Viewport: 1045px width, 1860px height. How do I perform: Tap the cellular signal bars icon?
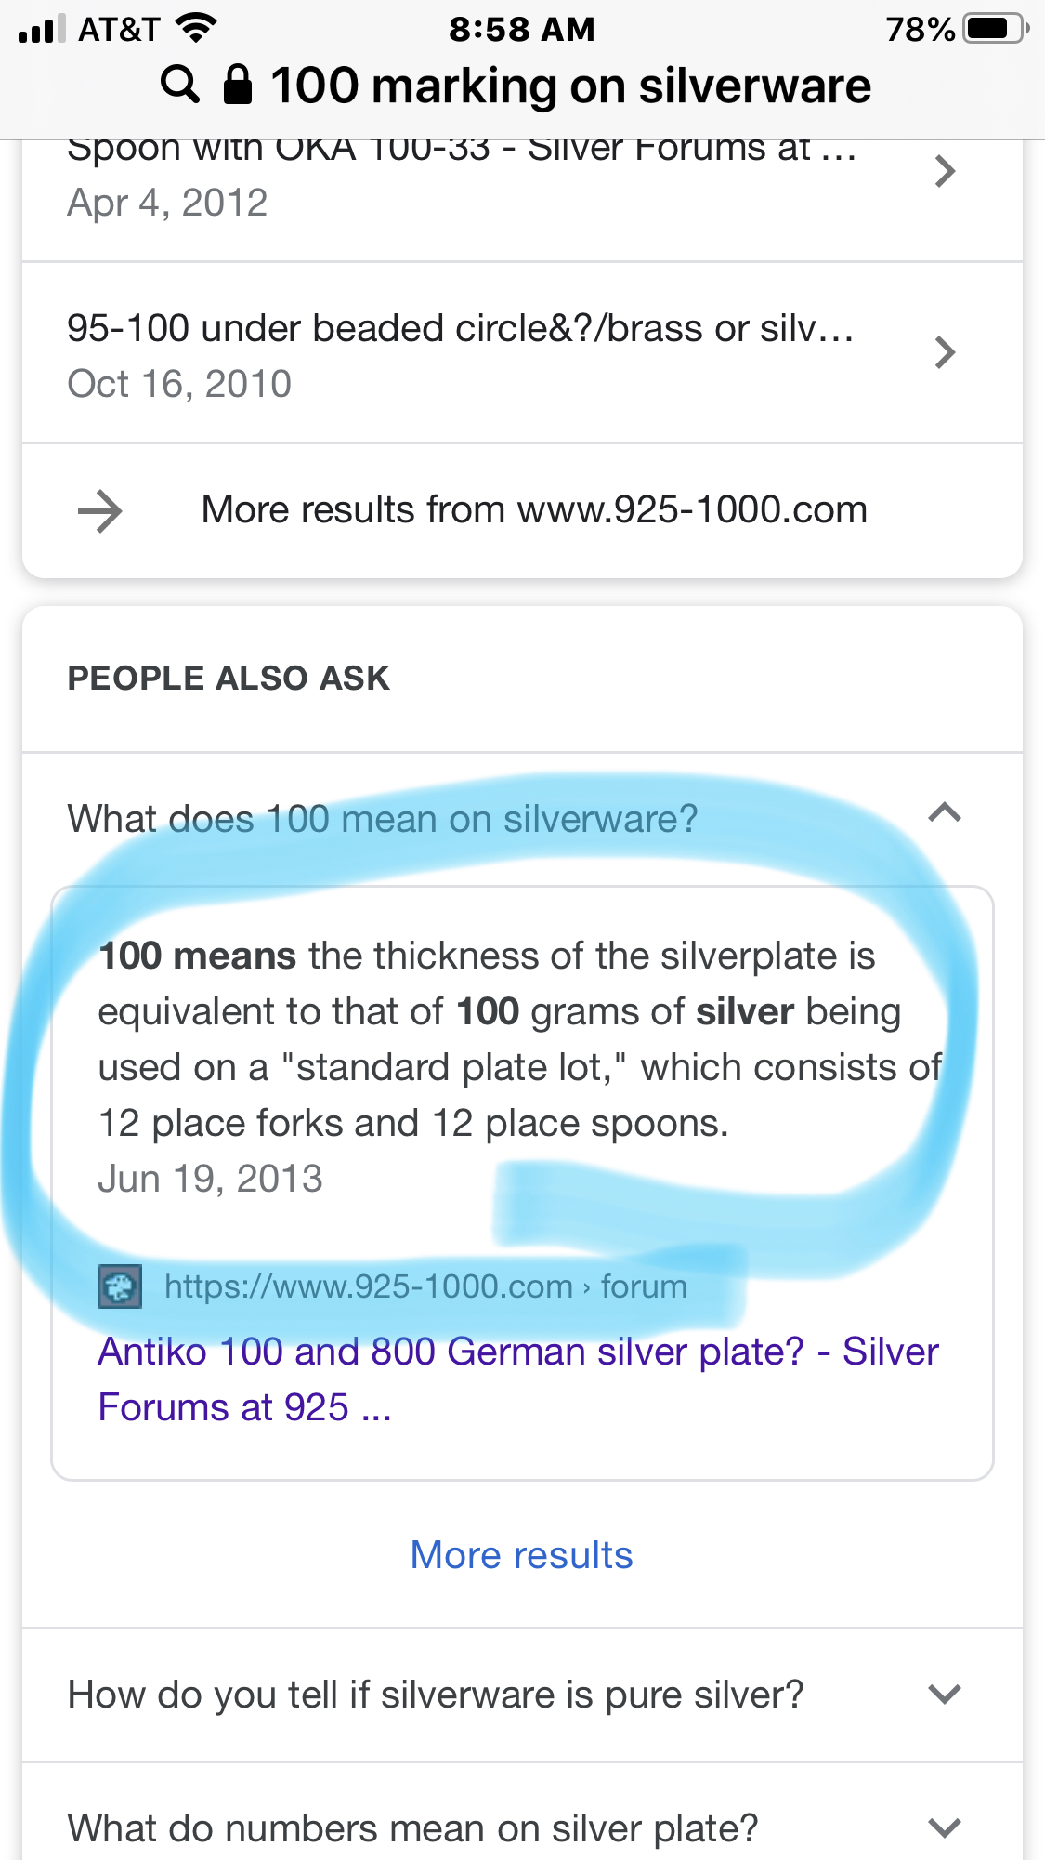41,29
